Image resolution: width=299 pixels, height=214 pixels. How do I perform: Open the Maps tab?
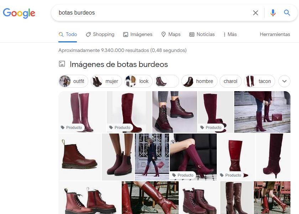(x=171, y=35)
